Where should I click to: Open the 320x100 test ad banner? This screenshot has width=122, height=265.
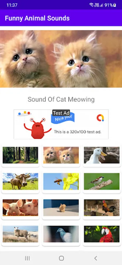pos(61,124)
